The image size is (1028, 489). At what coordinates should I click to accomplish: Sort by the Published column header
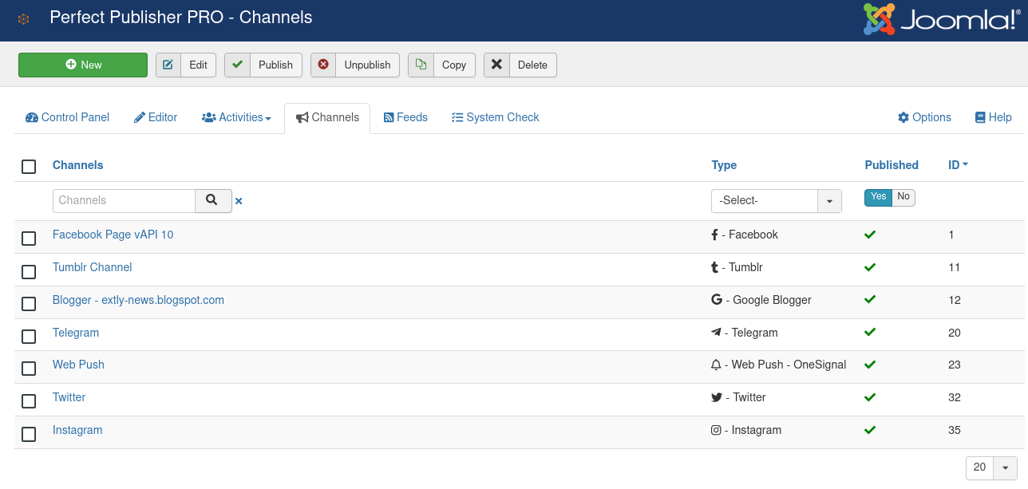coord(892,165)
